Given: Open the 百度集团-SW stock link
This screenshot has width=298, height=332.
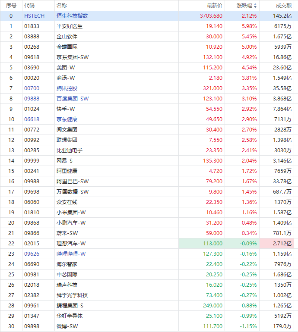Looking at the screenshot, I should [x=73, y=99].
